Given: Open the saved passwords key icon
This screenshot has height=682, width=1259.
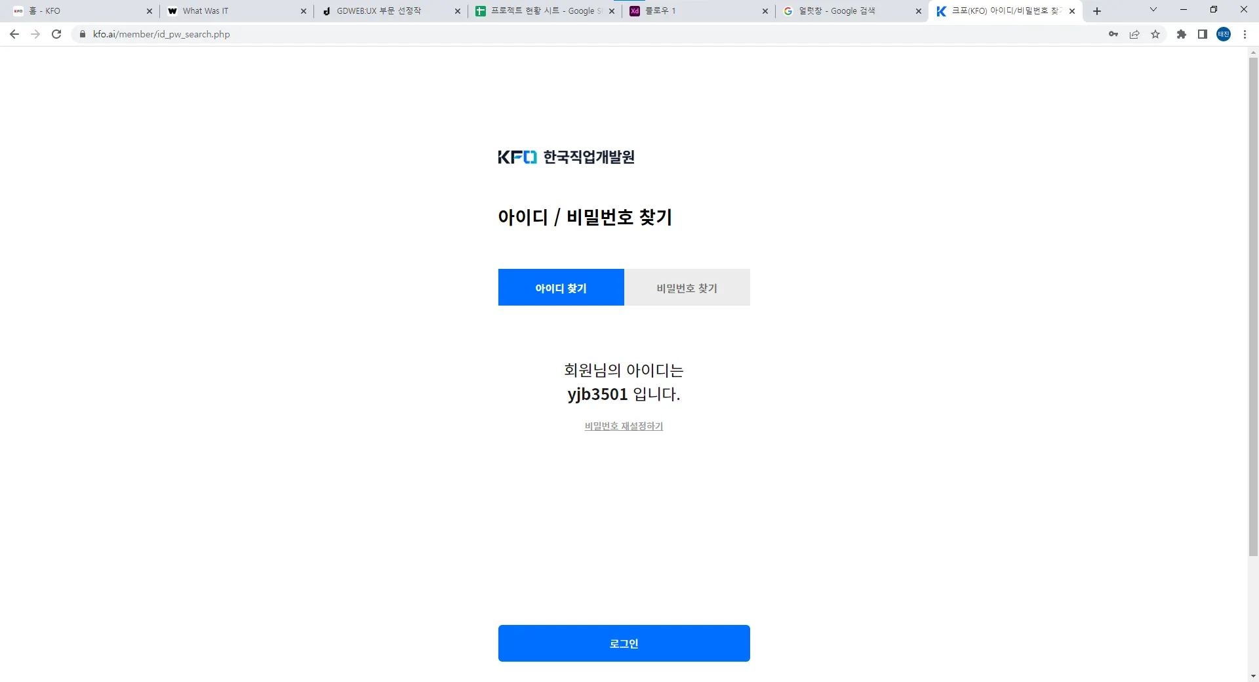Looking at the screenshot, I should click(1113, 34).
